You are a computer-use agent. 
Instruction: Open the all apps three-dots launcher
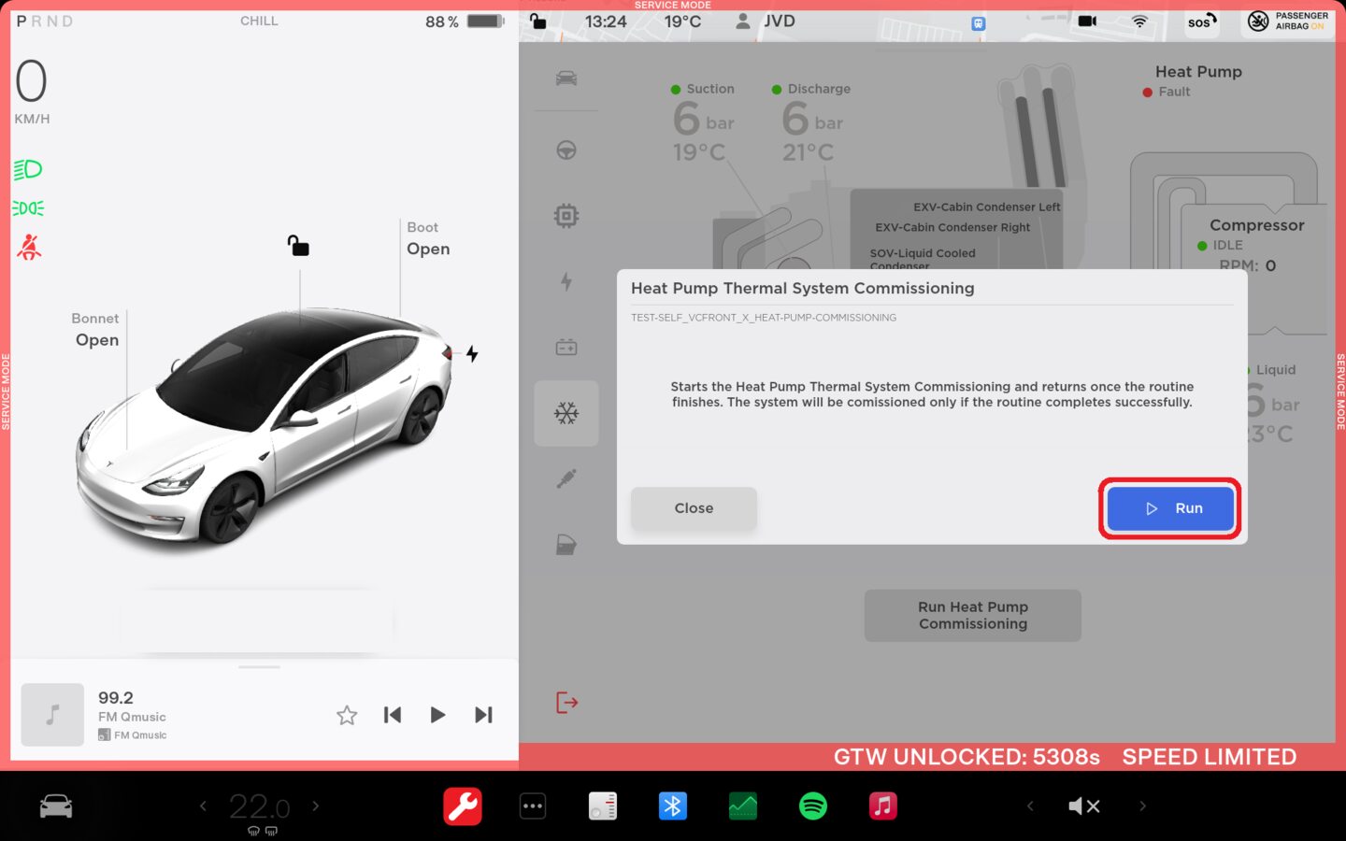point(533,805)
